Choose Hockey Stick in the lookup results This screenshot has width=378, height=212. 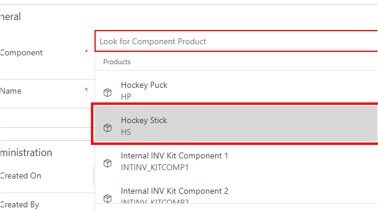236,124
